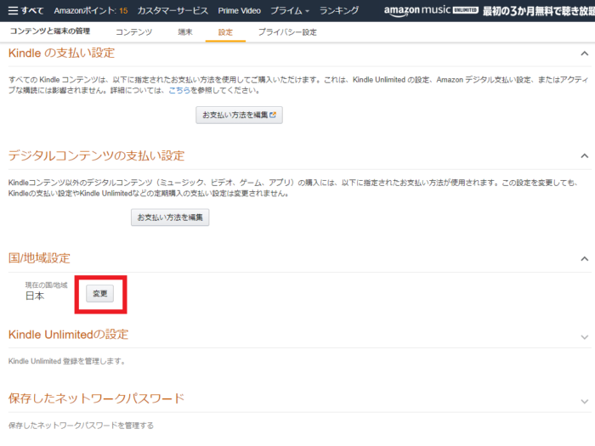Viewport: 595px width, 446px height.
Task: Go to Prime Video link
Action: click(x=239, y=10)
